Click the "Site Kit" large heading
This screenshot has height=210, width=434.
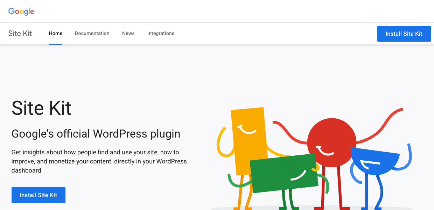[x=42, y=107]
